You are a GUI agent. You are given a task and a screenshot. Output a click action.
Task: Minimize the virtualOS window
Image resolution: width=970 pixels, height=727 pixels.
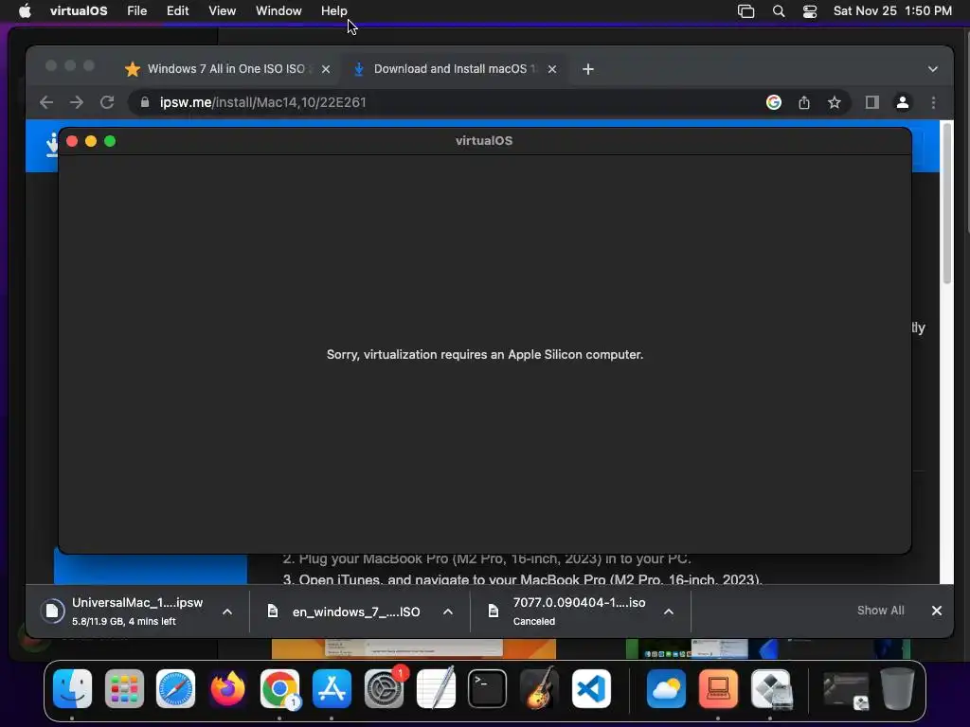click(x=91, y=141)
